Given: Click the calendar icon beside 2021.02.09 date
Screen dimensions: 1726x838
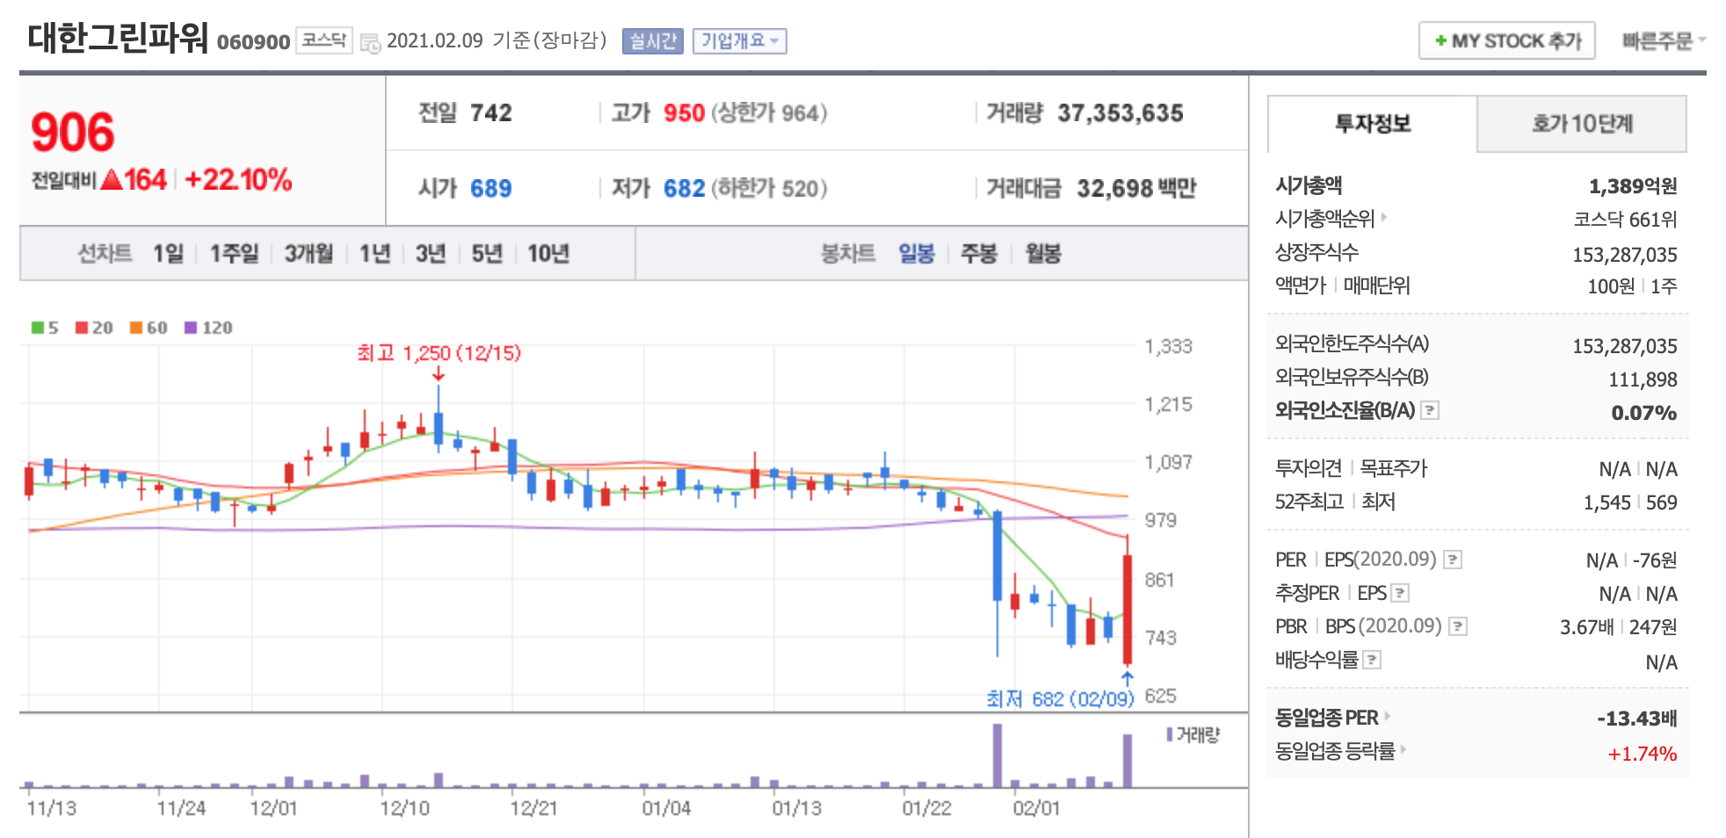Looking at the screenshot, I should pos(370,42).
